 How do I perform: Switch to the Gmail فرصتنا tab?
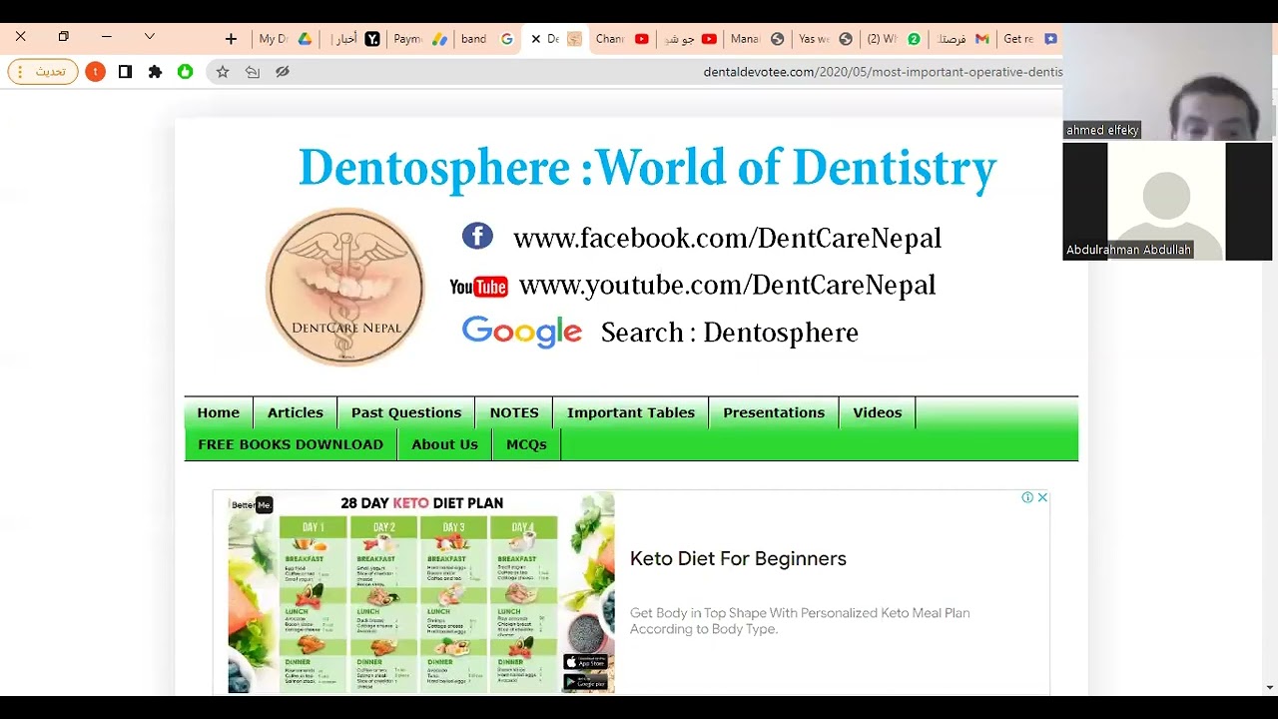coord(961,39)
